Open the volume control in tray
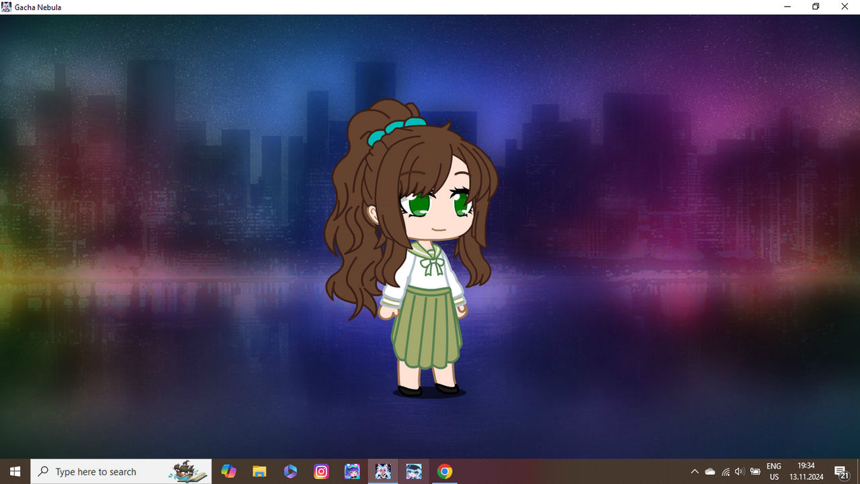 pyautogui.click(x=740, y=471)
